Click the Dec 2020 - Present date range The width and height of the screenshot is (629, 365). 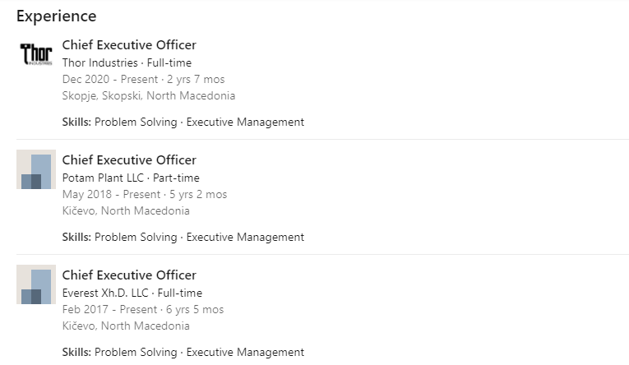pos(143,80)
